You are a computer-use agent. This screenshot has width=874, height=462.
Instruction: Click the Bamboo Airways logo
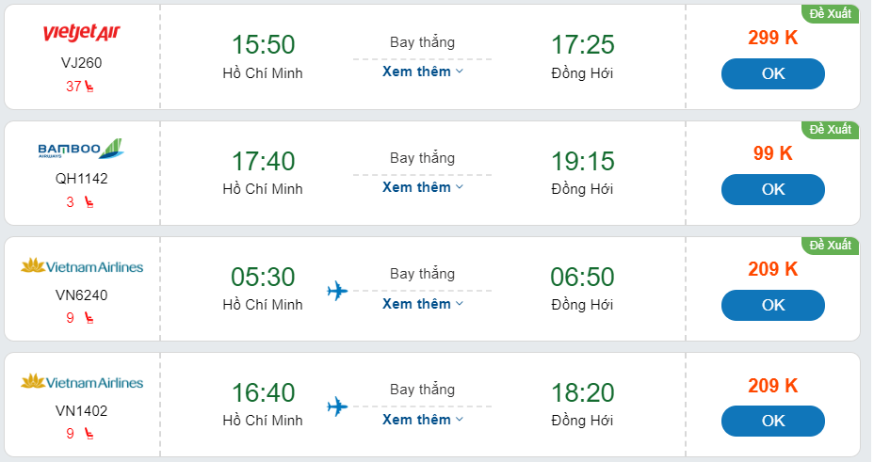pyautogui.click(x=81, y=149)
